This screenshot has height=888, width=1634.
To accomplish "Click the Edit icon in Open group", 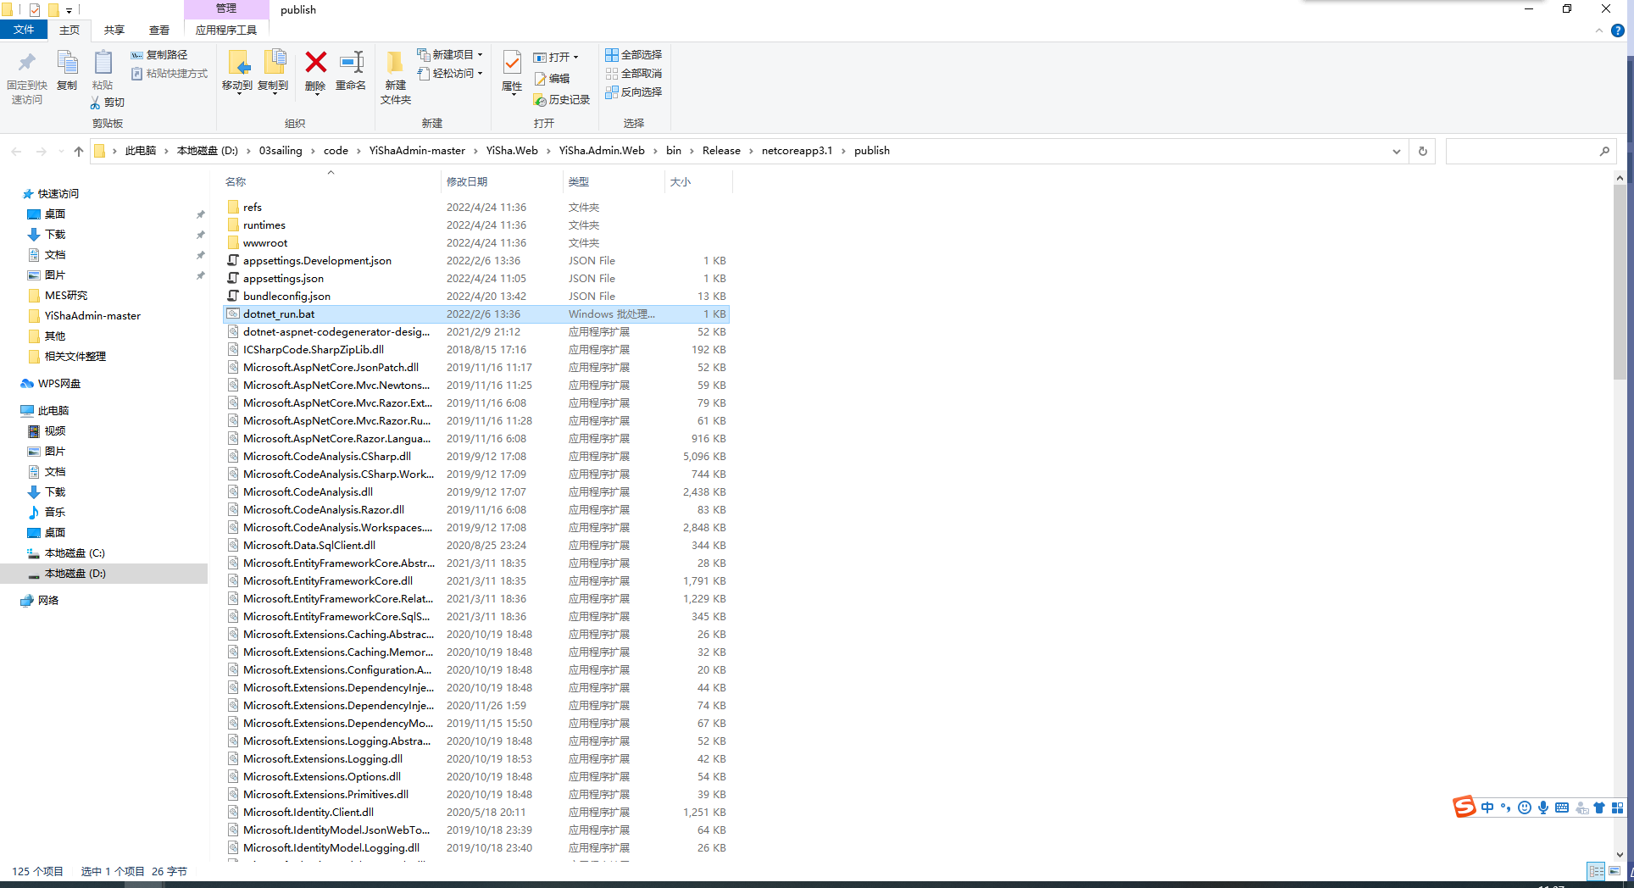I will pos(540,79).
